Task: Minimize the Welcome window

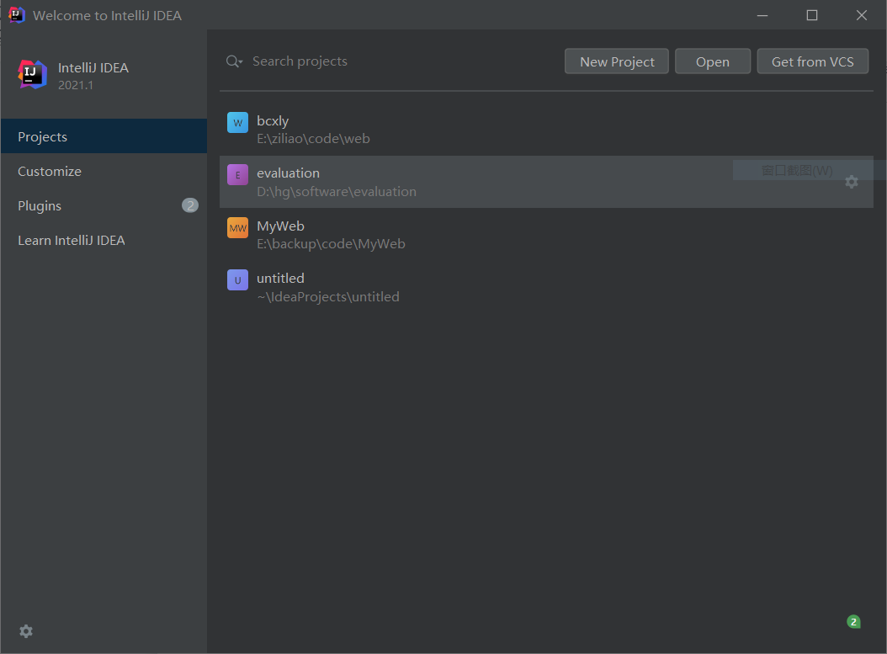Action: pyautogui.click(x=762, y=15)
